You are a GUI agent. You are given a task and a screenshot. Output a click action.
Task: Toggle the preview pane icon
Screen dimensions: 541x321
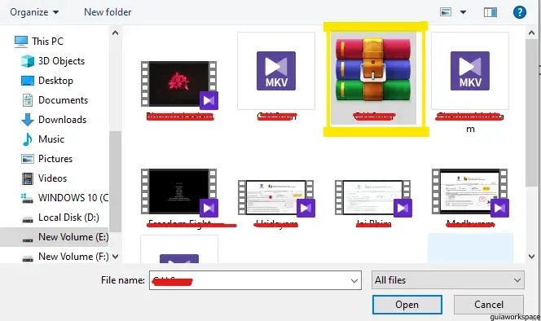pos(490,12)
